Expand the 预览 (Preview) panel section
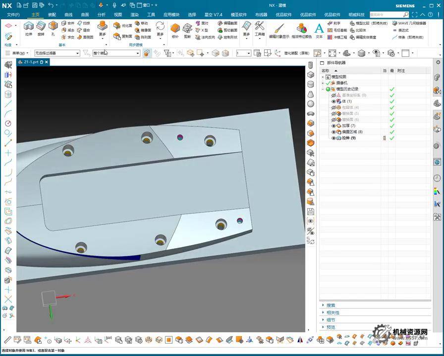 tap(331, 327)
